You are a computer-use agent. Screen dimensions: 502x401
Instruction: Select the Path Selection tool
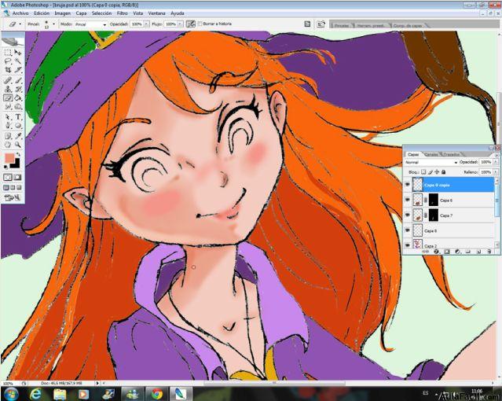point(8,117)
